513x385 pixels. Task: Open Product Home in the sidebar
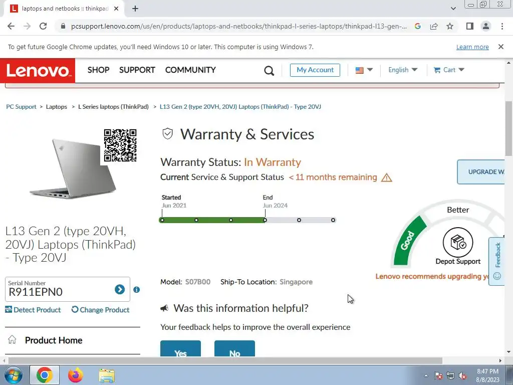coord(53,340)
